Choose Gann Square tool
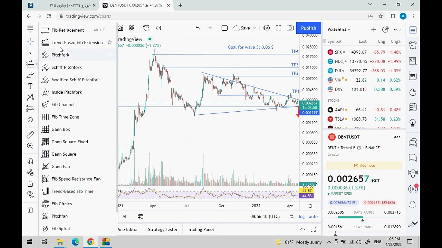 tap(78, 154)
